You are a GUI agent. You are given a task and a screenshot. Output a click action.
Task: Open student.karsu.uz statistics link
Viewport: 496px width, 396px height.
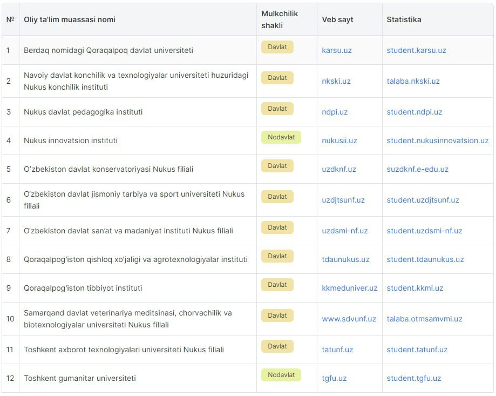[x=416, y=50]
